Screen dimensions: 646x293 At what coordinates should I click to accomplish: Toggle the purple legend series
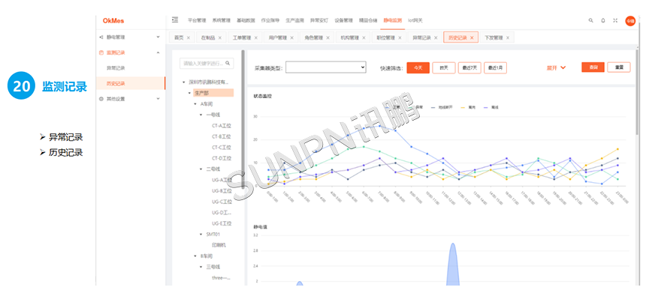[491, 107]
